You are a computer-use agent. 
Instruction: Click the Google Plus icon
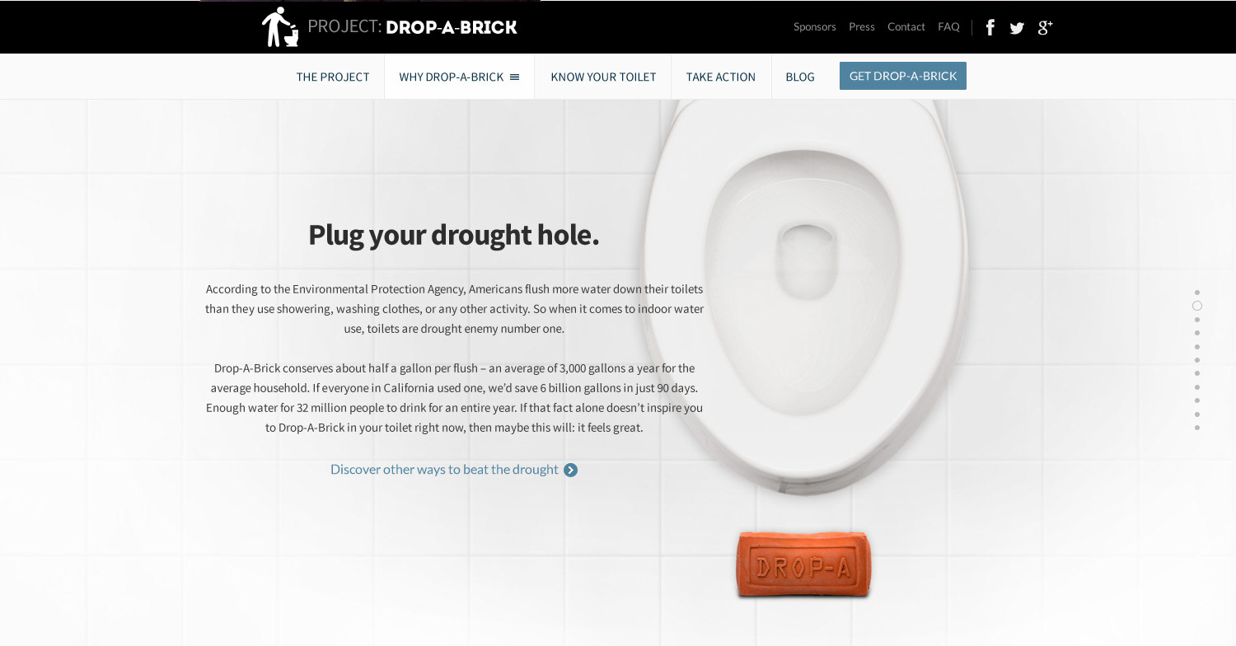coord(1045,27)
